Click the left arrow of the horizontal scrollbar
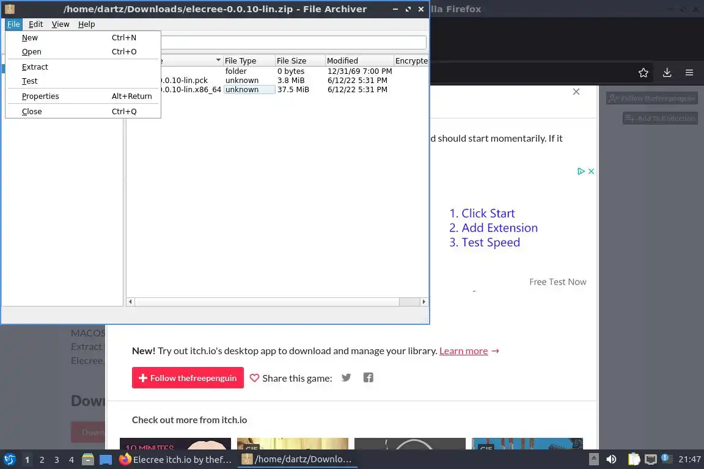Viewport: 704px width, 469px height. pyautogui.click(x=130, y=302)
